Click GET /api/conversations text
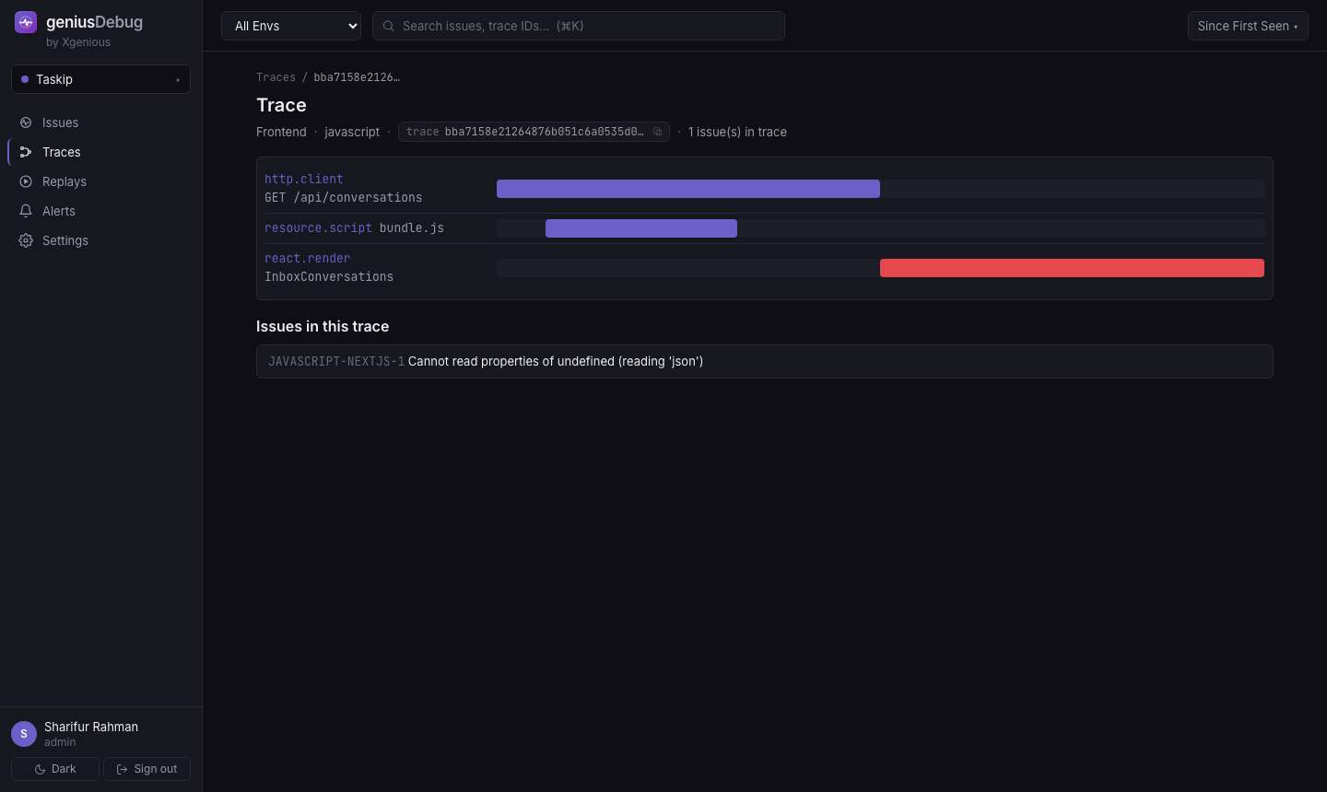 point(343,197)
